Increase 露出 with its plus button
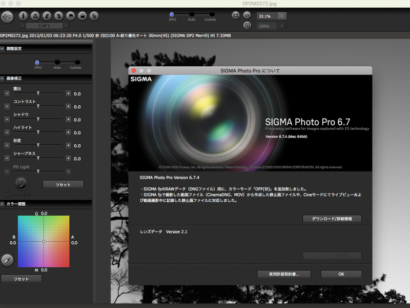This screenshot has height=308, width=410. click(68, 93)
